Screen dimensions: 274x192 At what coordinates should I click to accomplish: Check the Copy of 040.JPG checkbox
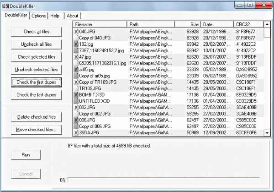pyautogui.click(x=76, y=38)
